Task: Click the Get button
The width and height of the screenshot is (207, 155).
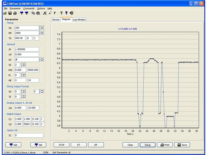Action: (13, 145)
